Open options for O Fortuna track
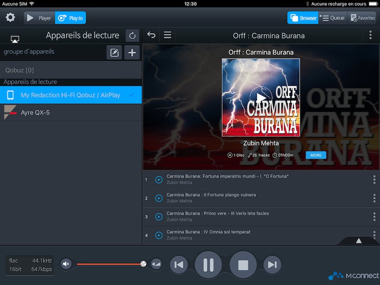380x285 pixels. [374, 179]
